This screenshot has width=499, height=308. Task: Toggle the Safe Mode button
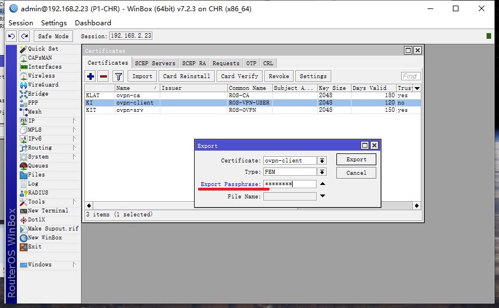(53, 36)
